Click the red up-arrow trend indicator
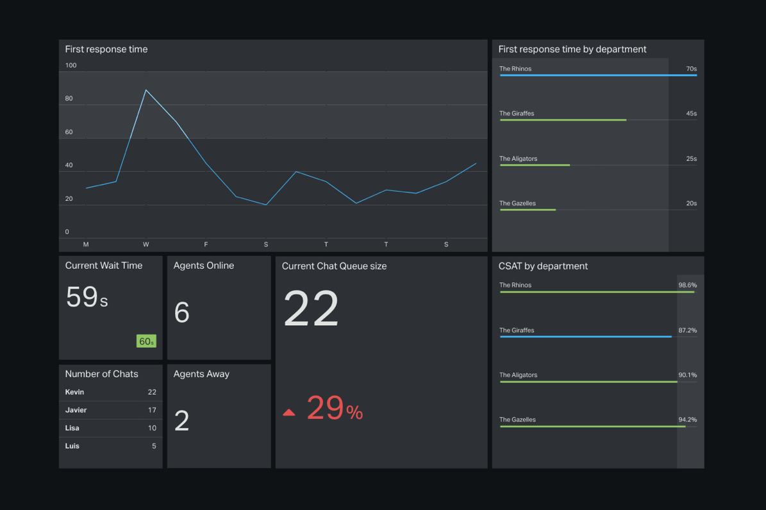766x510 pixels. coord(288,412)
